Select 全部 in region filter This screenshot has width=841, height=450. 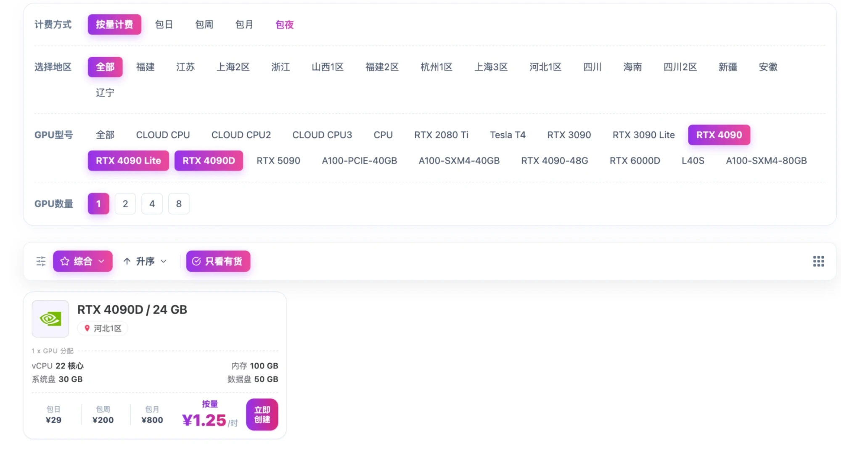[x=105, y=67]
